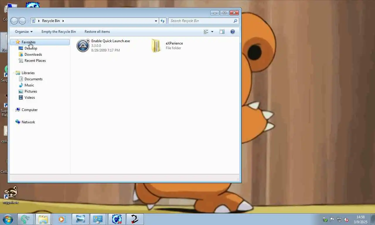Expand the arrow before Recycle Bin breadcrumb
Screen dimensions: 375x225
click(x=39, y=21)
